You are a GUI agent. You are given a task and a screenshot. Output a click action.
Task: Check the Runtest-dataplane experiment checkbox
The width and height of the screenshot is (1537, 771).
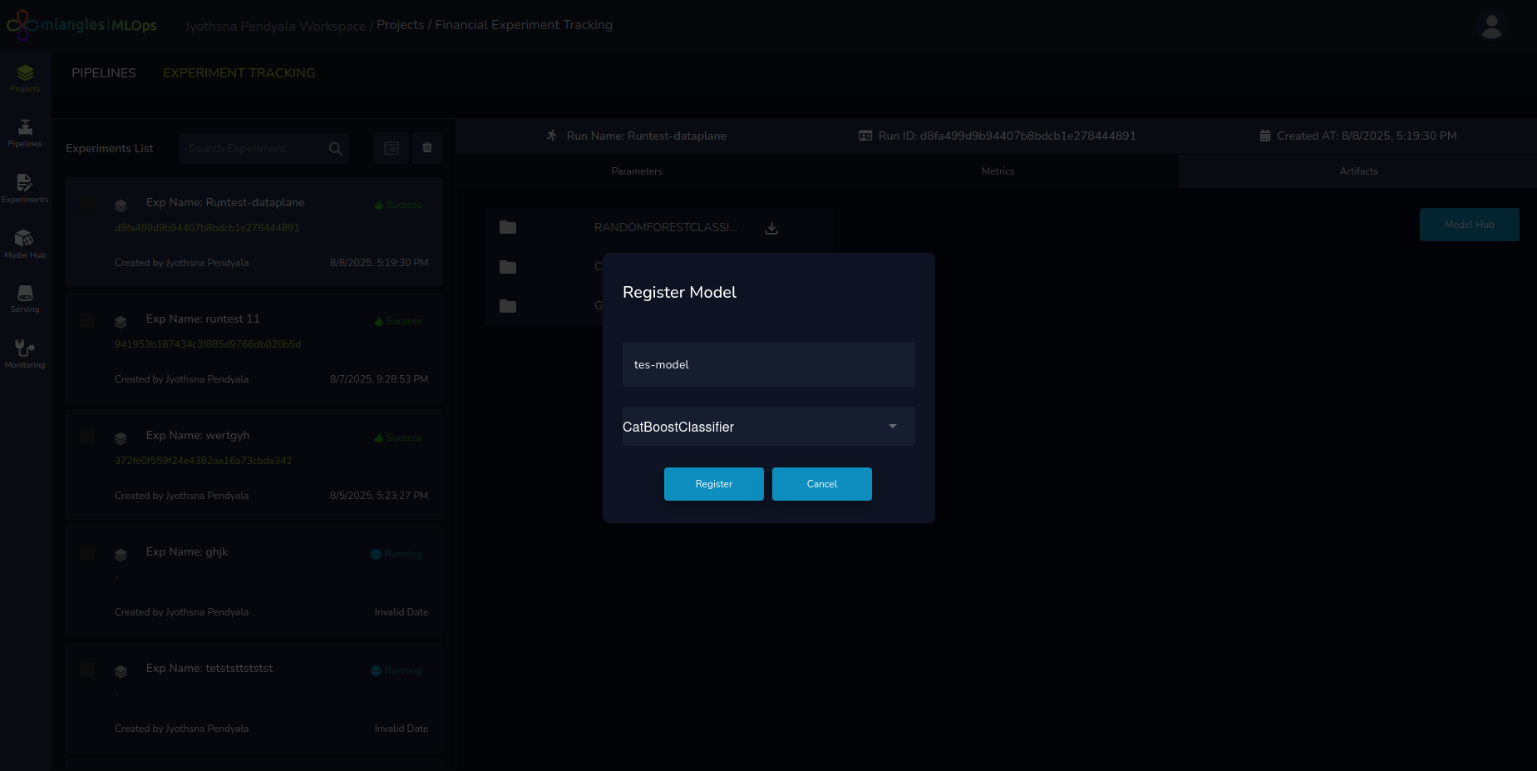tap(87, 204)
